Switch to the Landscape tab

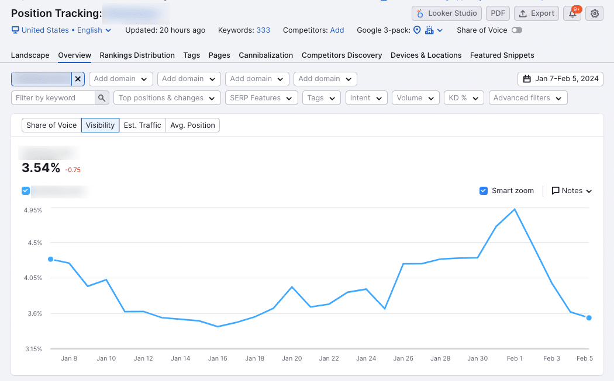point(30,55)
